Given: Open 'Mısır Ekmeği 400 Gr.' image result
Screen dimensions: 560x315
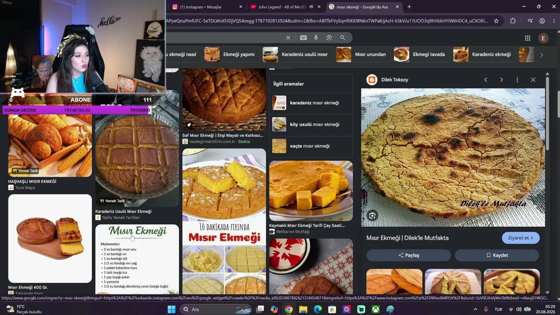Looking at the screenshot, I should (50, 238).
